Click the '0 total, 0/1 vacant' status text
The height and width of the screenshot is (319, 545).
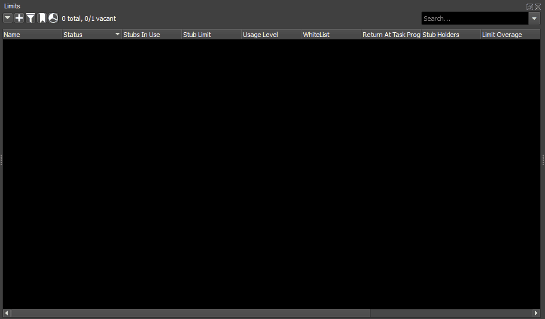click(x=89, y=19)
